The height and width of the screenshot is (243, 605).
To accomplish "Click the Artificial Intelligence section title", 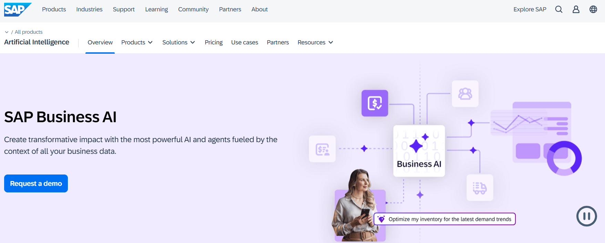I will pyautogui.click(x=37, y=42).
